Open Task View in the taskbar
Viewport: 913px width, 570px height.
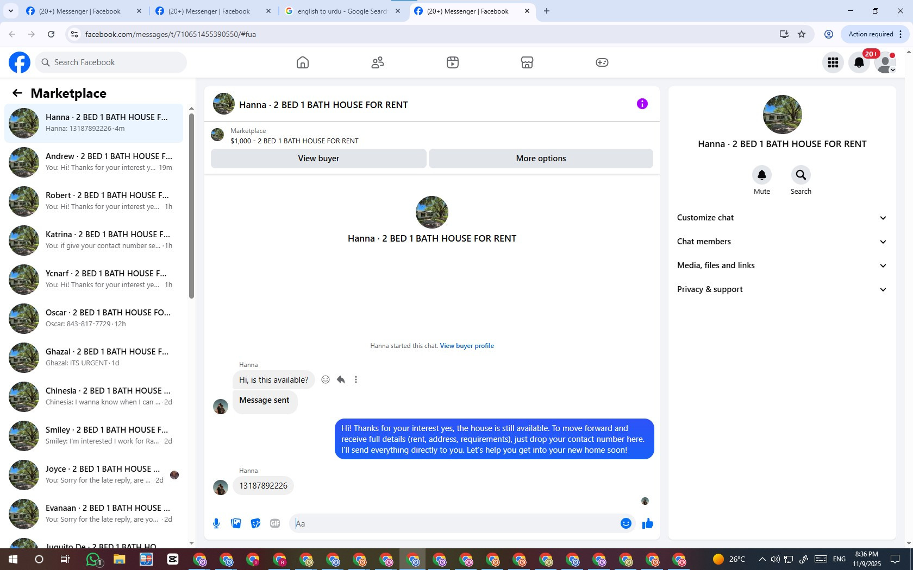pyautogui.click(x=65, y=559)
